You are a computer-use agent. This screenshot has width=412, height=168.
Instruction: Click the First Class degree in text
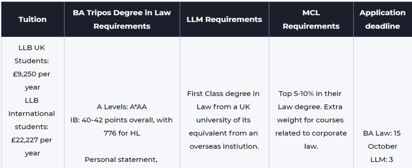pyautogui.click(x=223, y=94)
